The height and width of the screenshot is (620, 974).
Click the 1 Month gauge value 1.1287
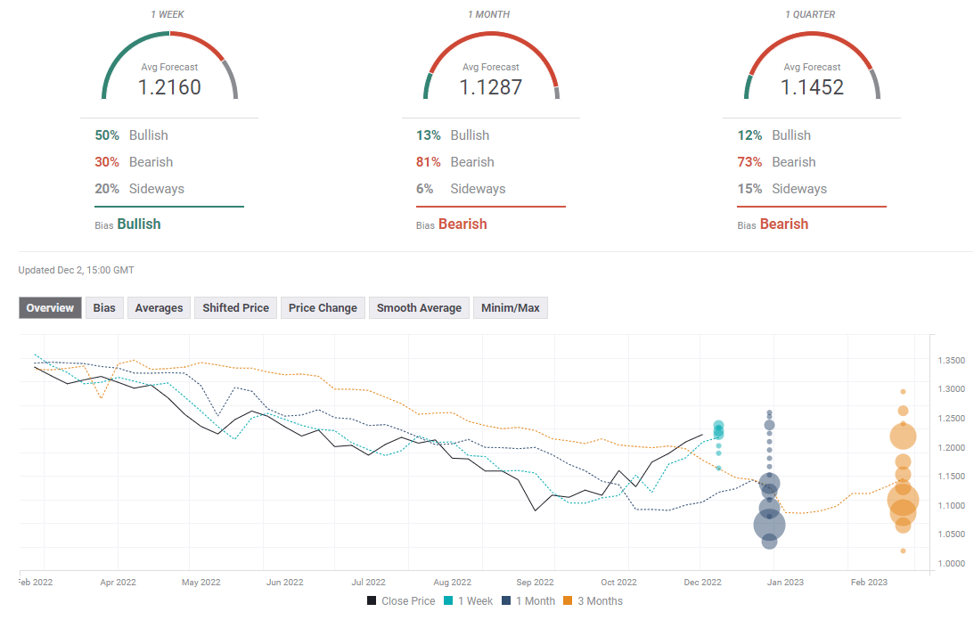(x=490, y=87)
